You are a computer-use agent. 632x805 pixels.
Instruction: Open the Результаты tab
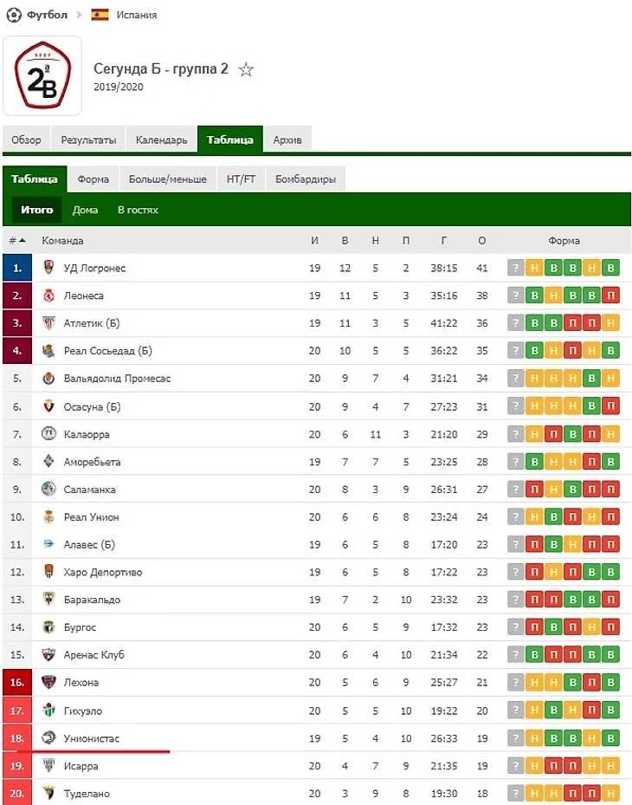(88, 140)
